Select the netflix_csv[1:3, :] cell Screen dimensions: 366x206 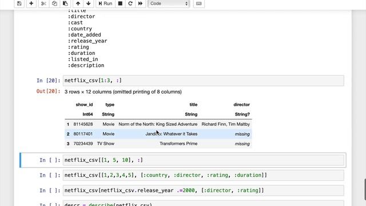(203, 81)
